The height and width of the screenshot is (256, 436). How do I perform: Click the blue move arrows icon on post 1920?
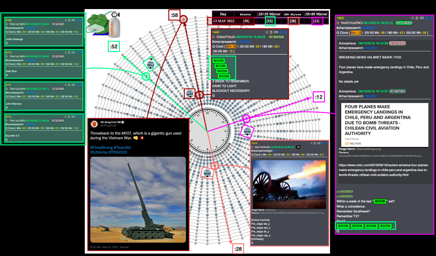[431, 18]
